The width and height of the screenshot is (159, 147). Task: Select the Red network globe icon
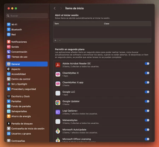click(x=8, y=35)
